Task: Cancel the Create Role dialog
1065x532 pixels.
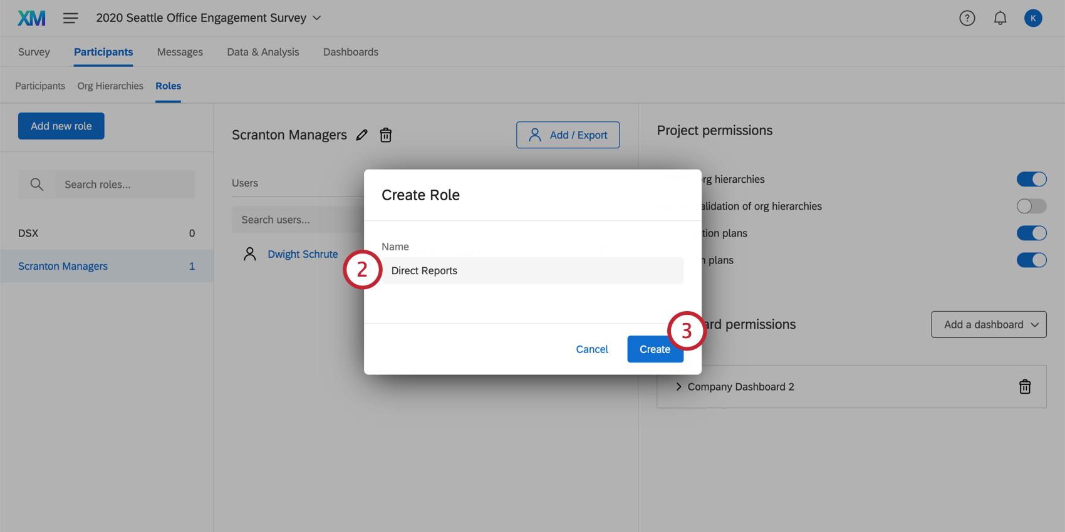Action: 592,349
